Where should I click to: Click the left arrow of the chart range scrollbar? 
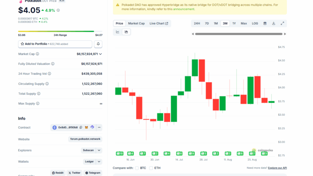click(193, 34)
